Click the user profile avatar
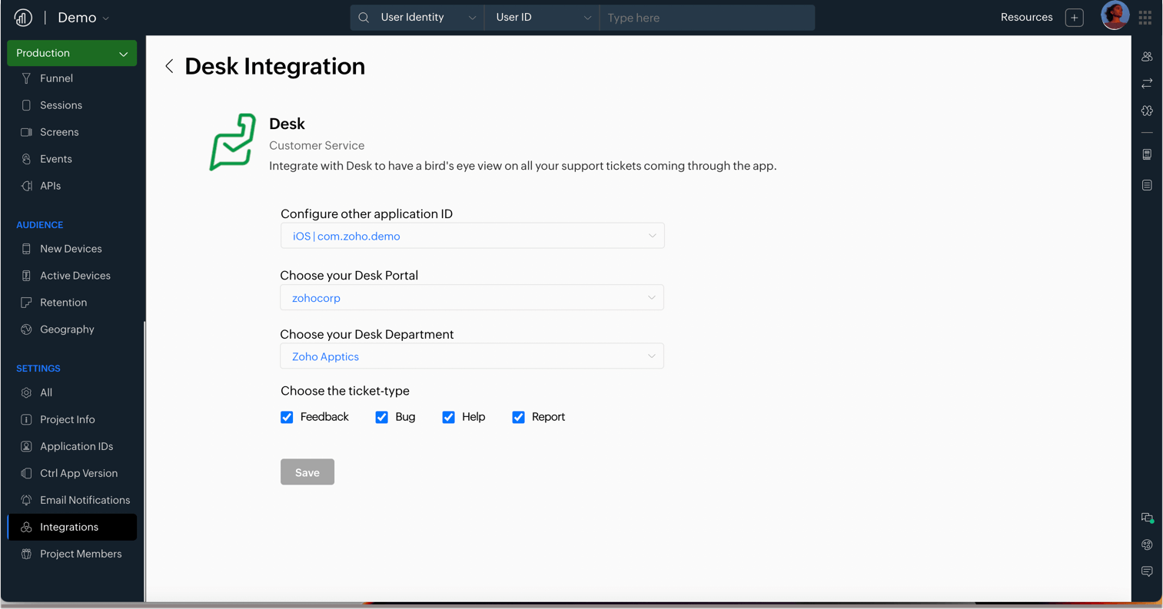 [1114, 16]
